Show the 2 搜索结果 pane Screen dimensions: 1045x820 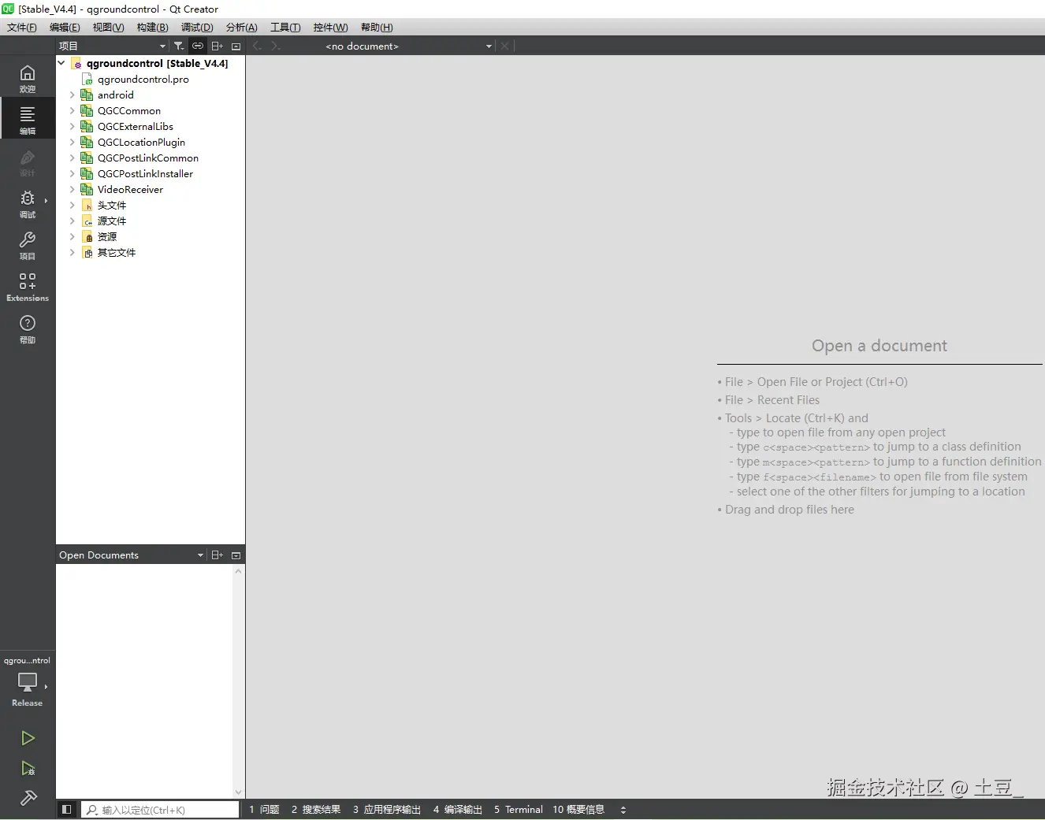tap(316, 810)
